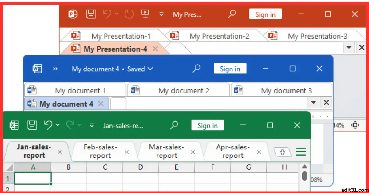The width and height of the screenshot is (369, 193).
Task: Save the Excel workbook via floppy icon
Action: [x=32, y=125]
